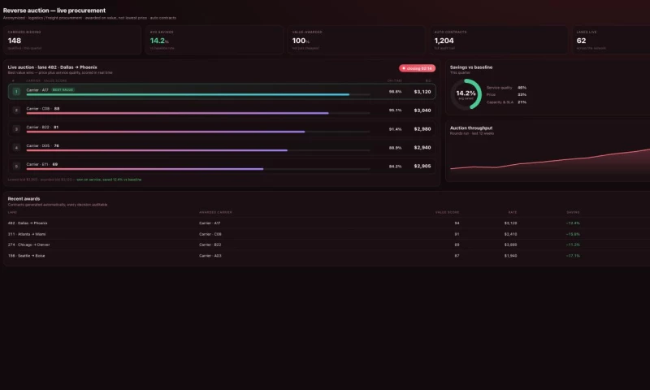650x390 pixels.
Task: Click the 14.2% savings donut chart
Action: (466, 94)
